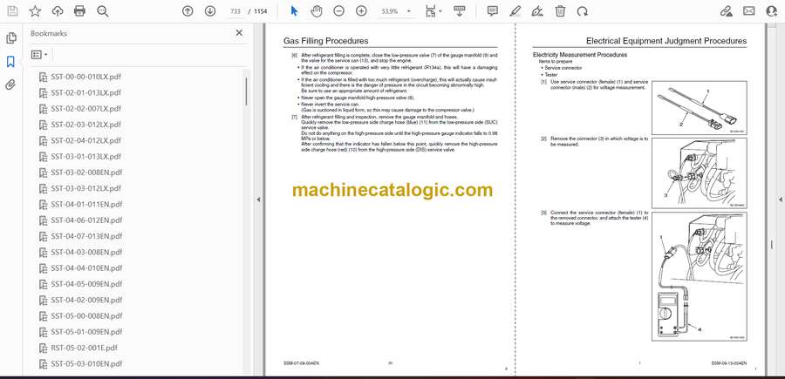The width and height of the screenshot is (785, 379).
Task: Open bookmark SST-02-02-007LX.pdf
Action: (x=85, y=109)
